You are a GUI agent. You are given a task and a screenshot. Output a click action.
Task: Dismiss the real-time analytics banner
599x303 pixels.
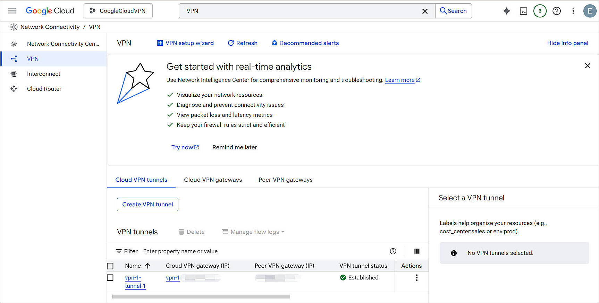pos(588,66)
